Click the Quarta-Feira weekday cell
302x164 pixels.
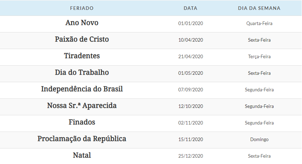259,23
